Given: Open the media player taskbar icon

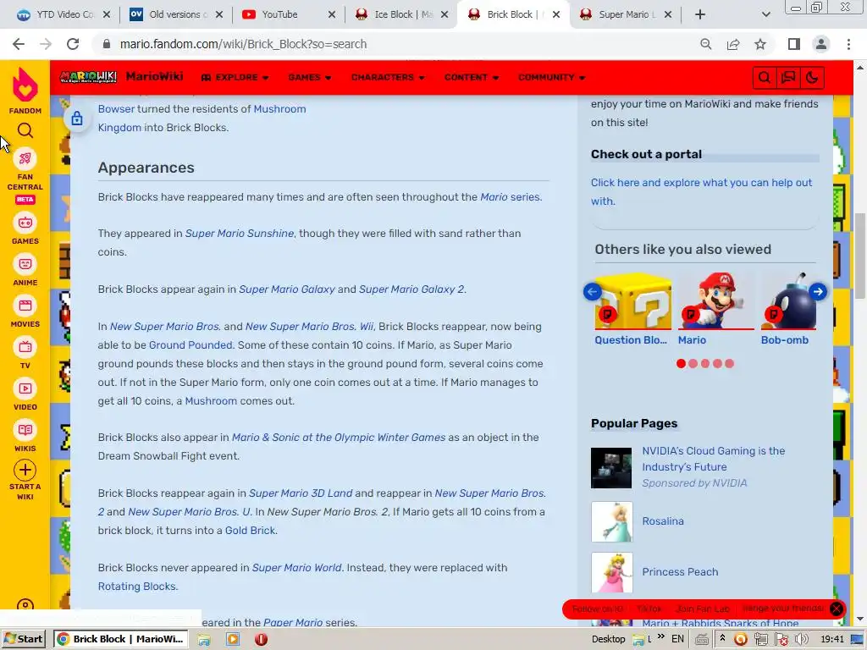Looking at the screenshot, I should pyautogui.click(x=233, y=639).
